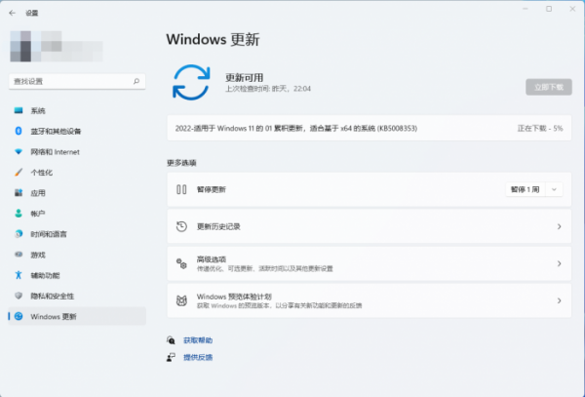
Task: Open 辅助功能 settings
Action: coord(77,275)
